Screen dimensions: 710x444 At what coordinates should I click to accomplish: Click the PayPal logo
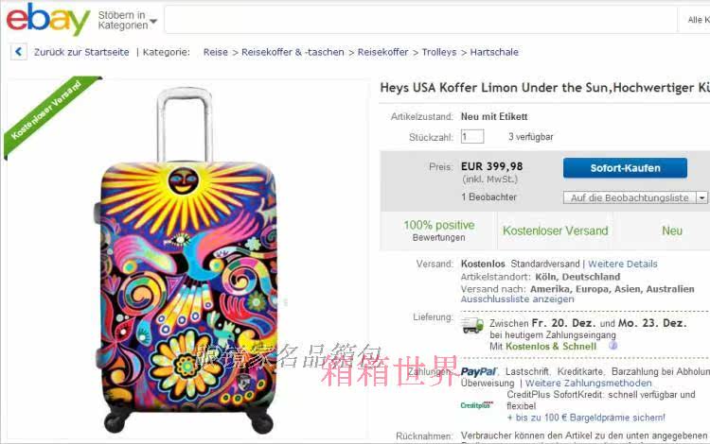tap(479, 371)
